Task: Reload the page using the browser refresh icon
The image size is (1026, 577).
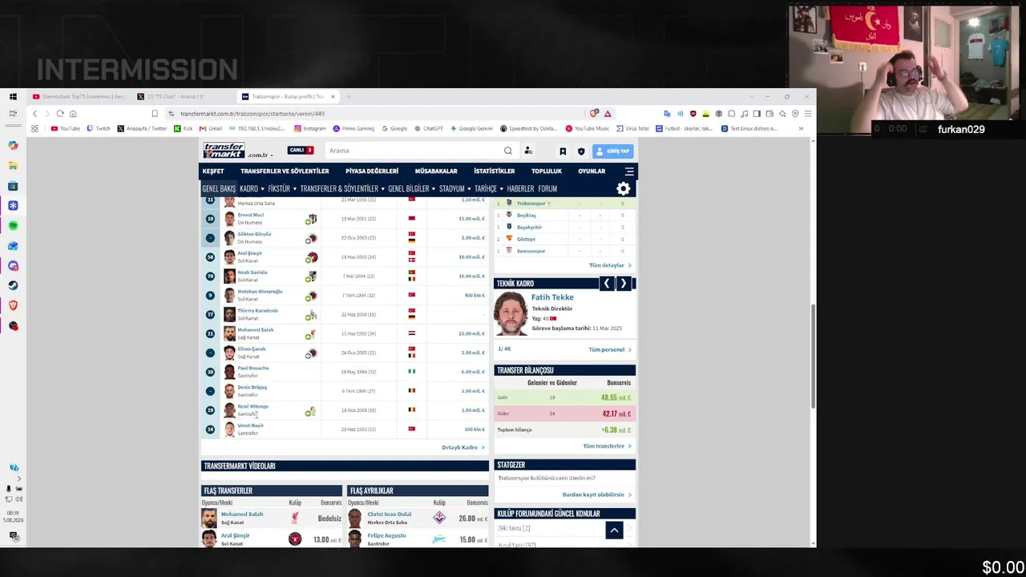Action: (59, 114)
